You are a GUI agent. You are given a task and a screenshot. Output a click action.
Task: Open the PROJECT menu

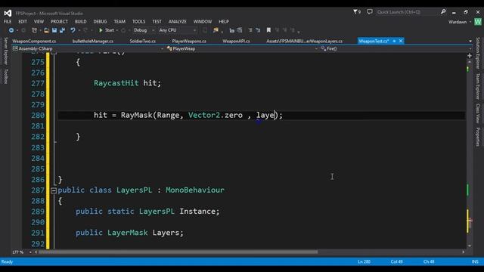pos(59,22)
